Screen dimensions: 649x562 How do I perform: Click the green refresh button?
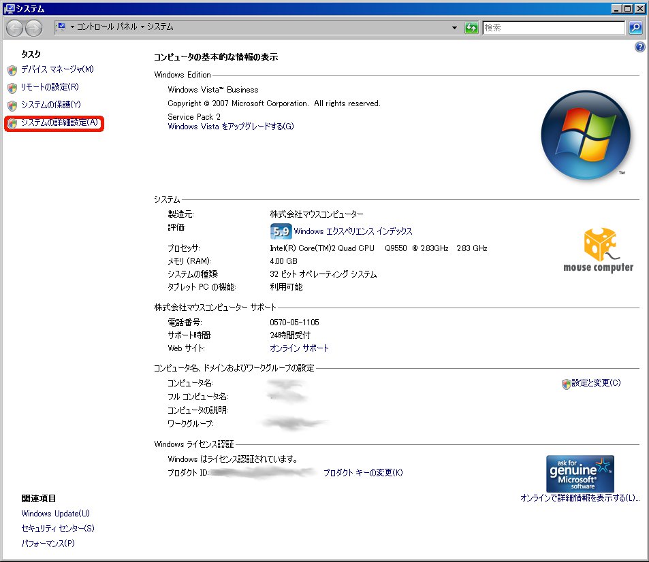[471, 28]
